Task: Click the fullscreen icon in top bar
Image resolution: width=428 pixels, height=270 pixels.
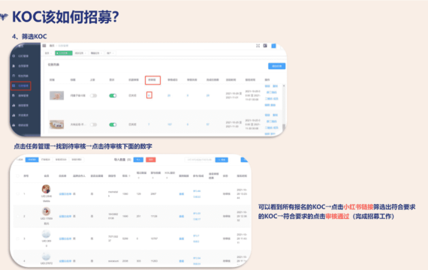Action: click(258, 46)
